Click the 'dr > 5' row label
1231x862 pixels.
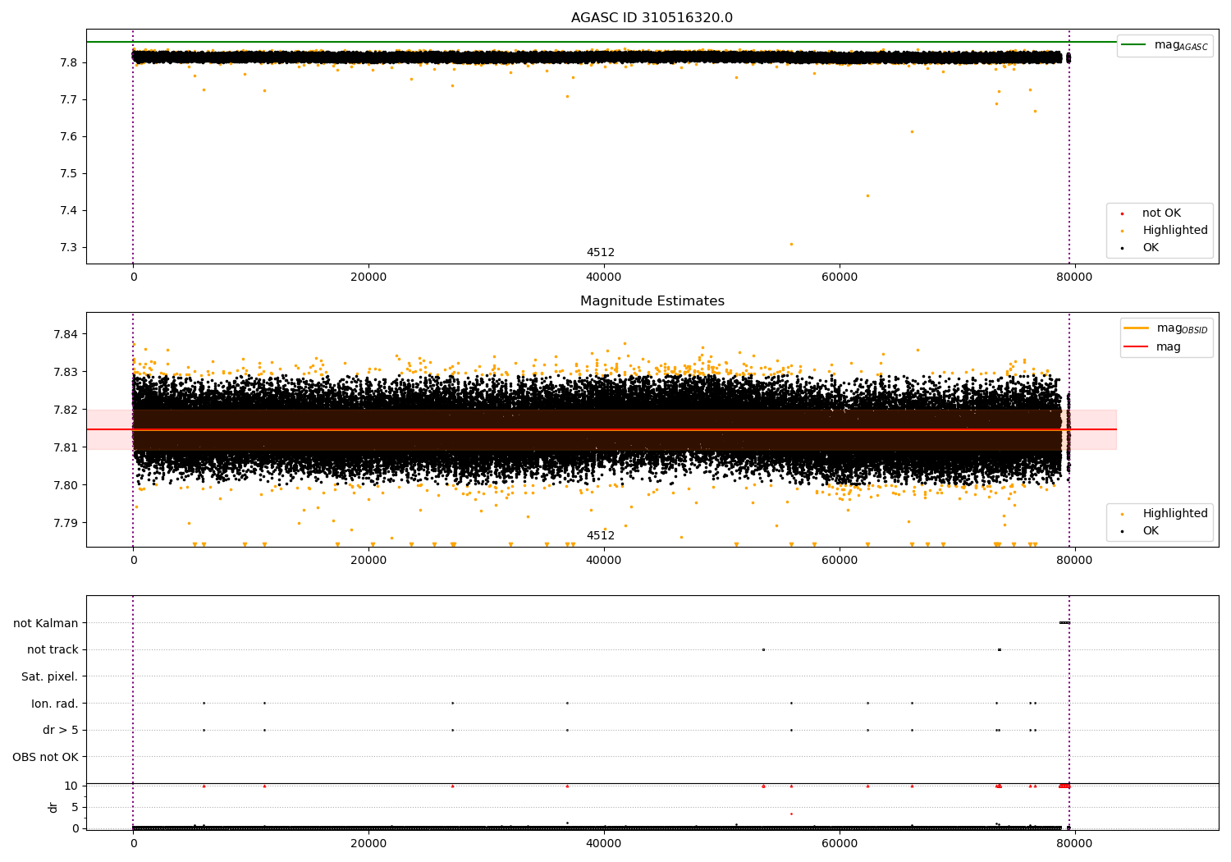pyautogui.click(x=61, y=731)
